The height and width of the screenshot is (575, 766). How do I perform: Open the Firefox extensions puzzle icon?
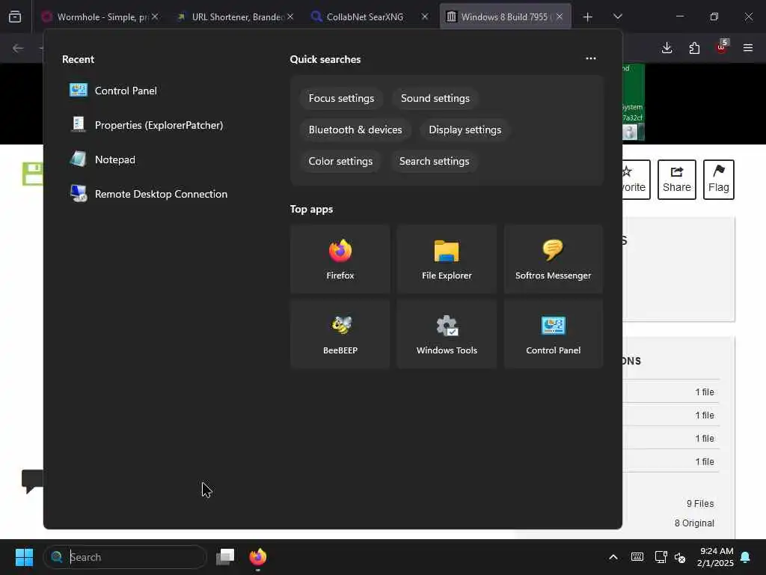pyautogui.click(x=694, y=48)
